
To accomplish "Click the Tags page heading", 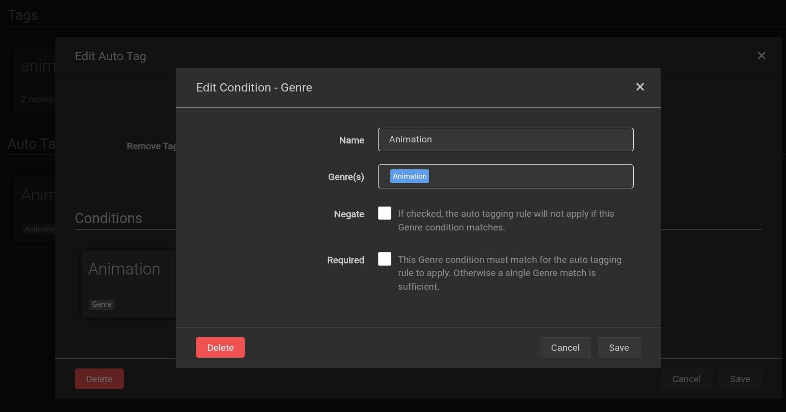I will coord(23,15).
